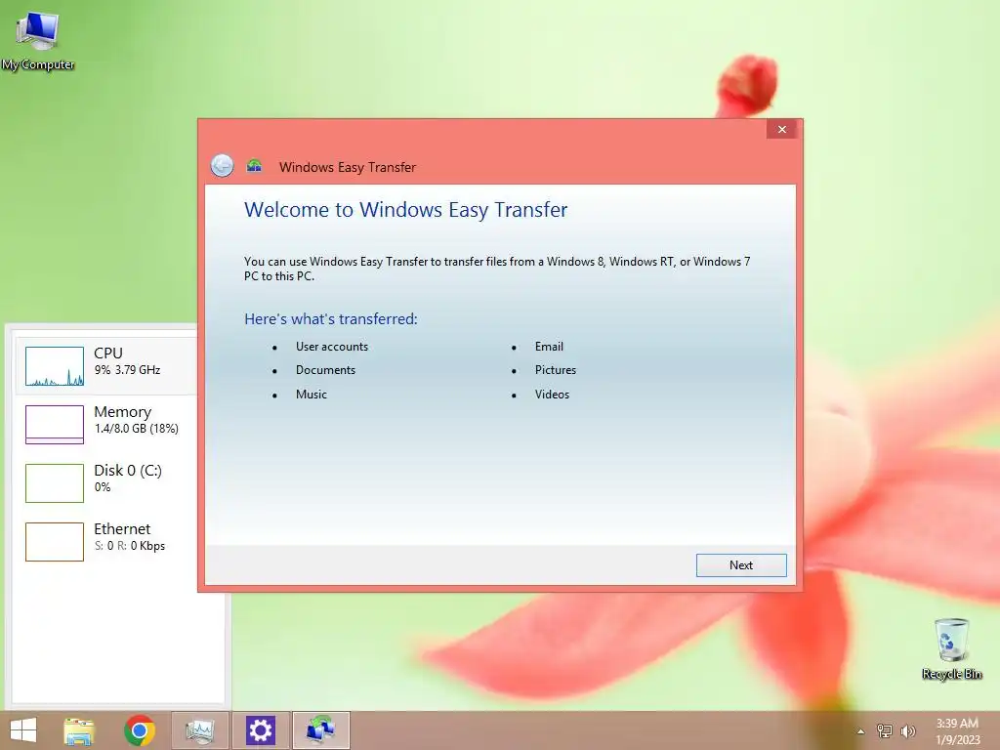
Task: Click the 'Here's what's transferred:' subheading
Action: coord(331,319)
